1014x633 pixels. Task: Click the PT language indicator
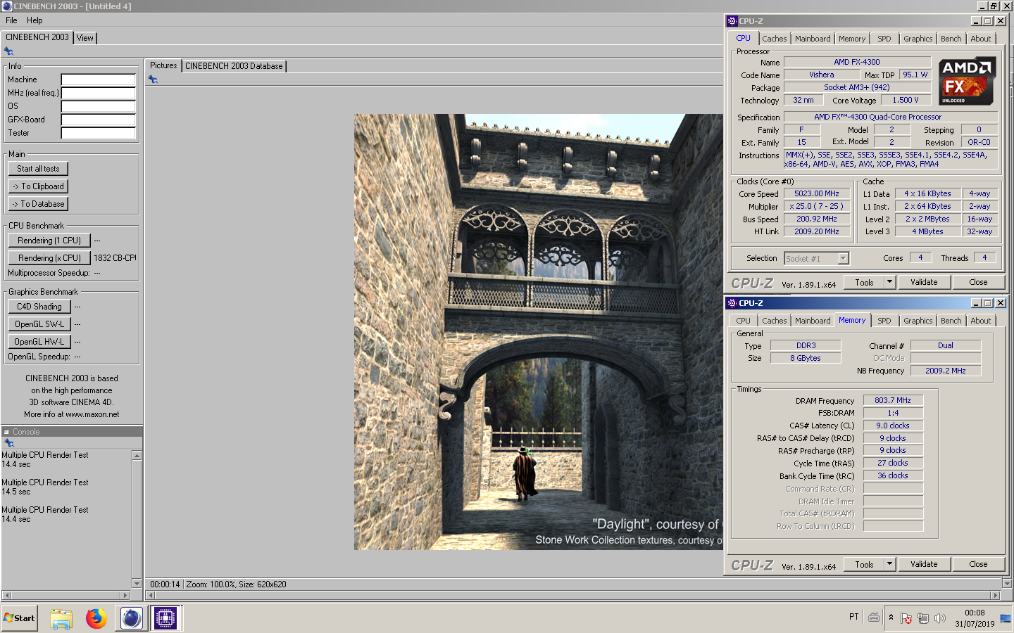[x=854, y=617]
